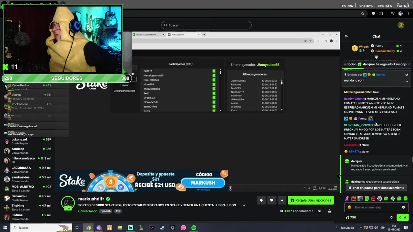413x232 pixels.
Task: Click the Spanish language tag
Action: coord(106,211)
